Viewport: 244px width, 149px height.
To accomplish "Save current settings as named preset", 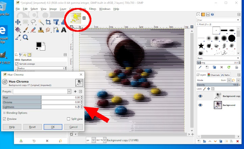I will click(75, 91).
